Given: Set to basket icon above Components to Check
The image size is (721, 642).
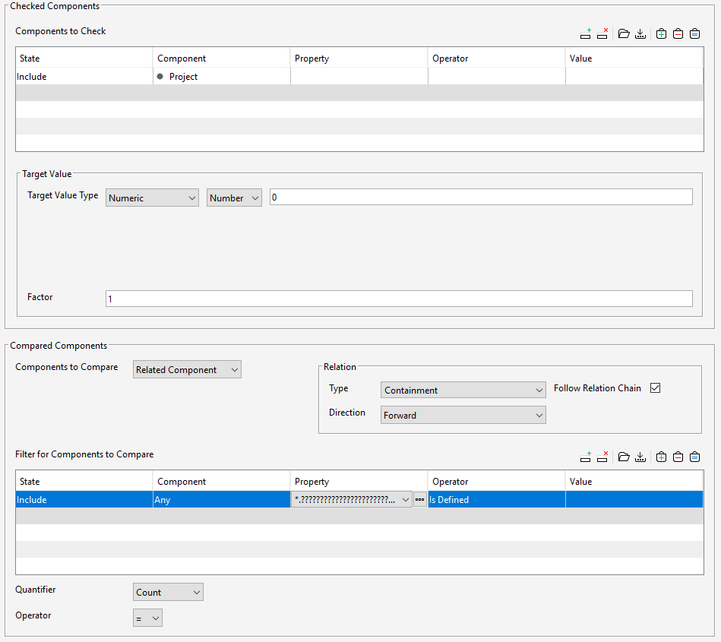Looking at the screenshot, I should [695, 33].
